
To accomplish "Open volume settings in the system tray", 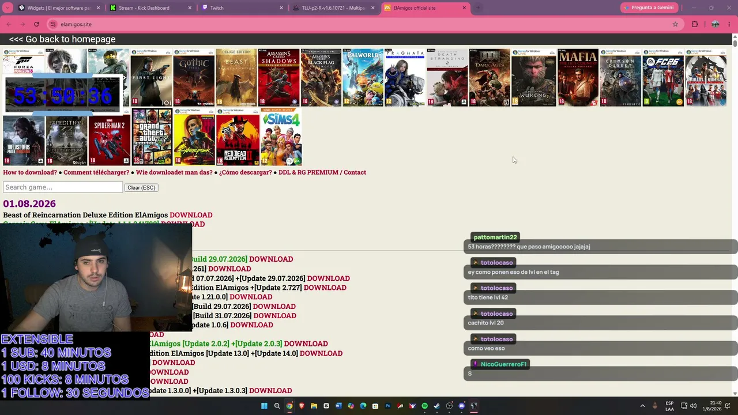I will pyautogui.click(x=694, y=406).
